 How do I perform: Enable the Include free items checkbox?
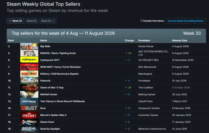tap(141, 21)
